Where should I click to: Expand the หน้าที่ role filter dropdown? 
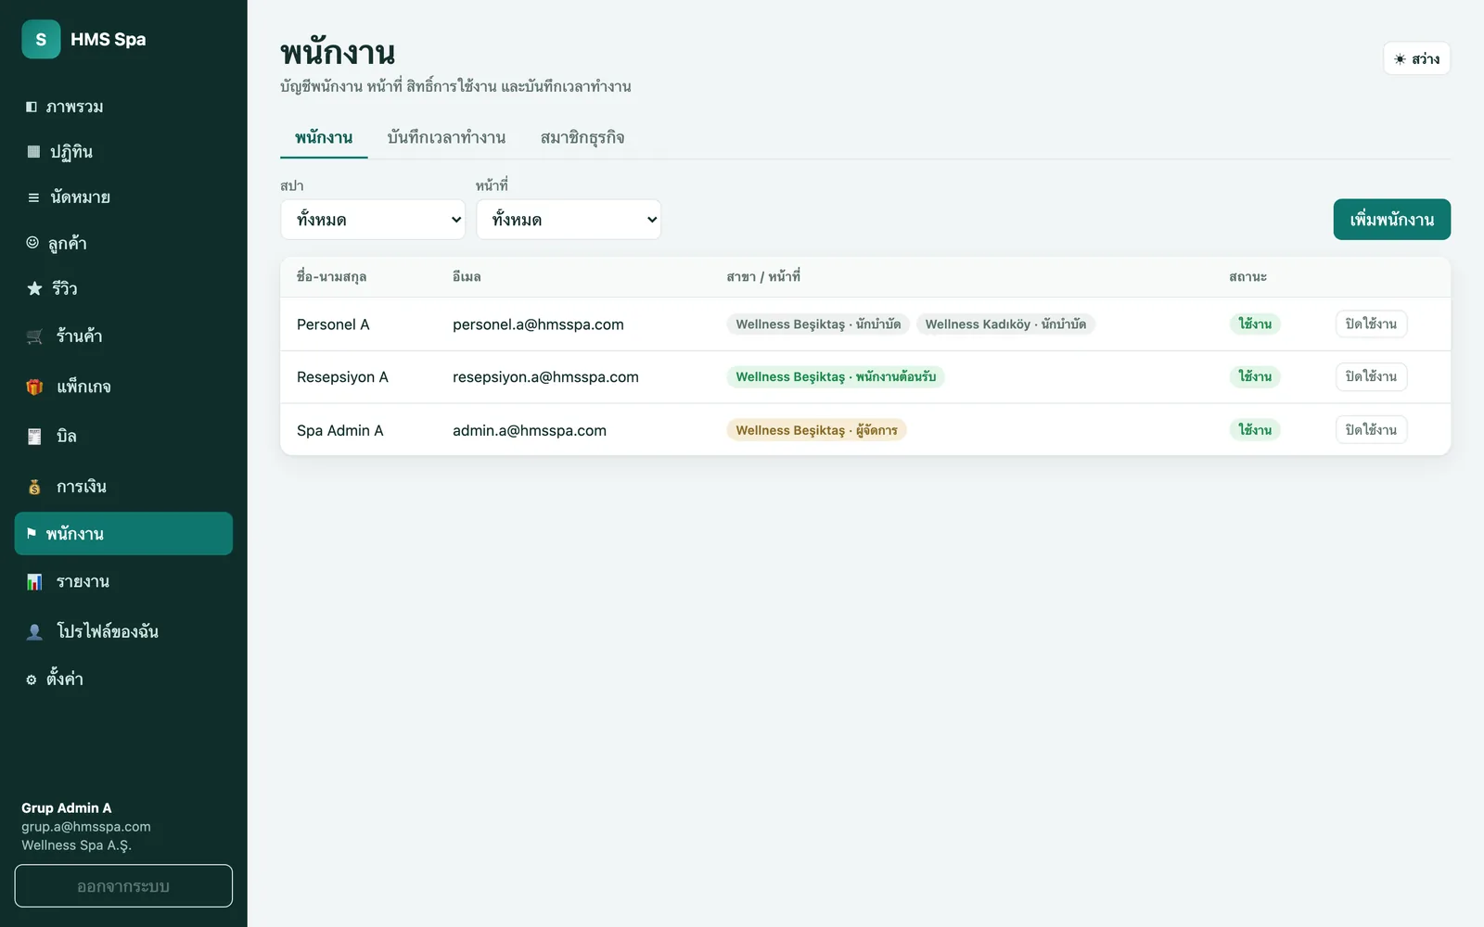[x=569, y=220]
